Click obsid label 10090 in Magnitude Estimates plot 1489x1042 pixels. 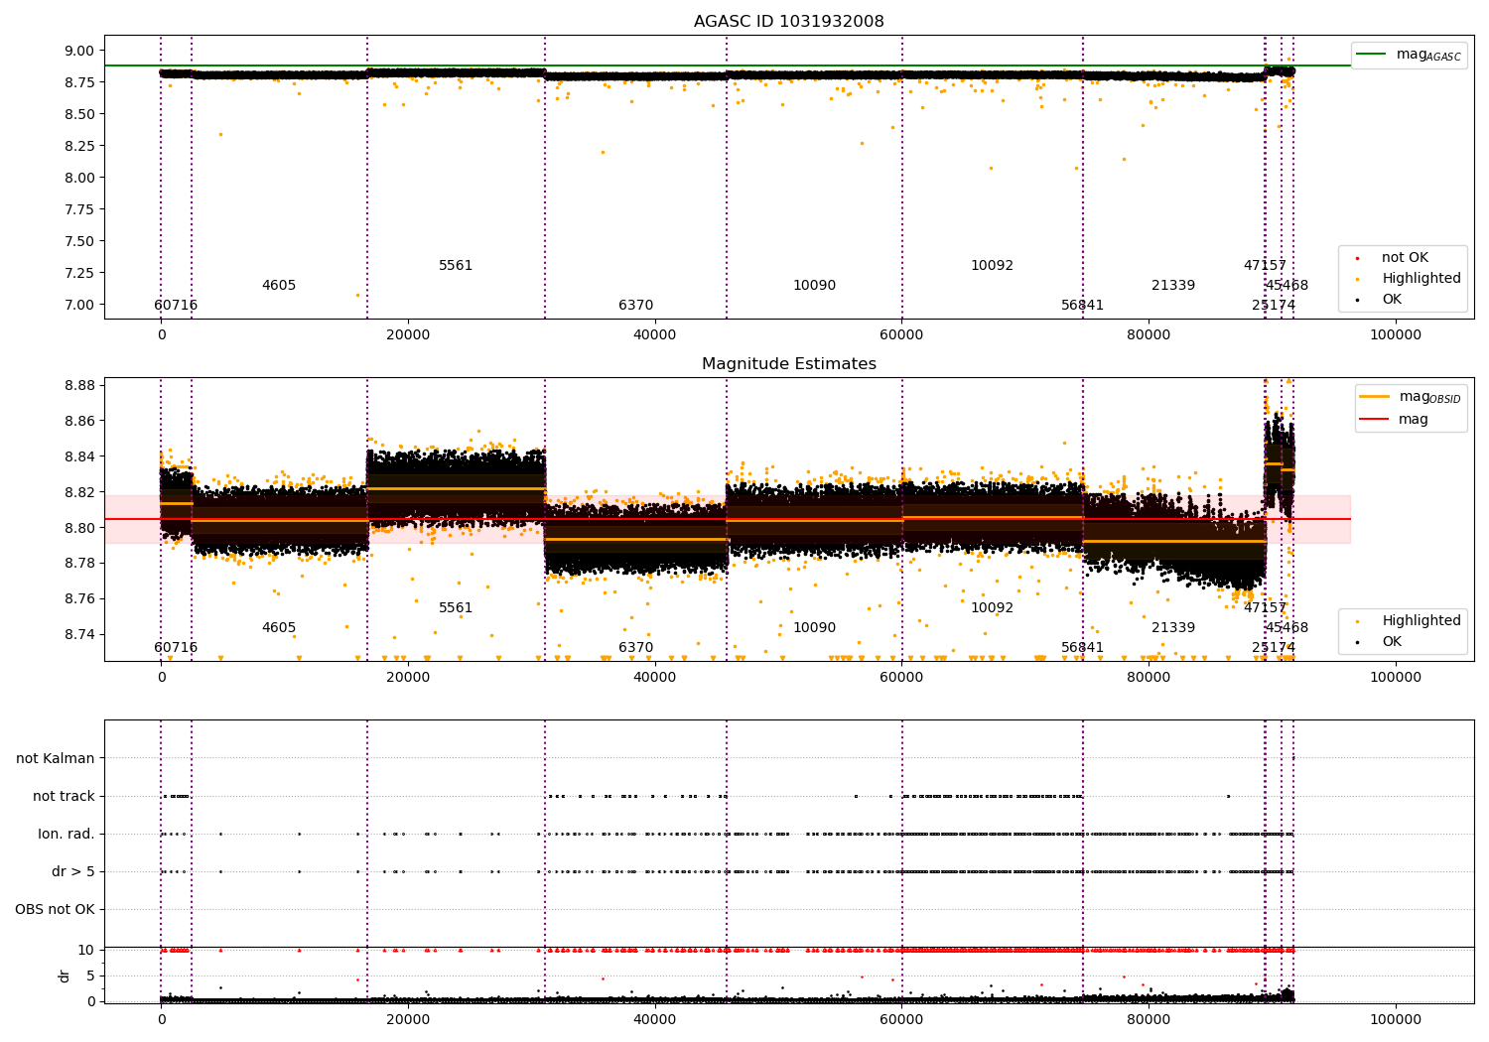click(x=814, y=628)
